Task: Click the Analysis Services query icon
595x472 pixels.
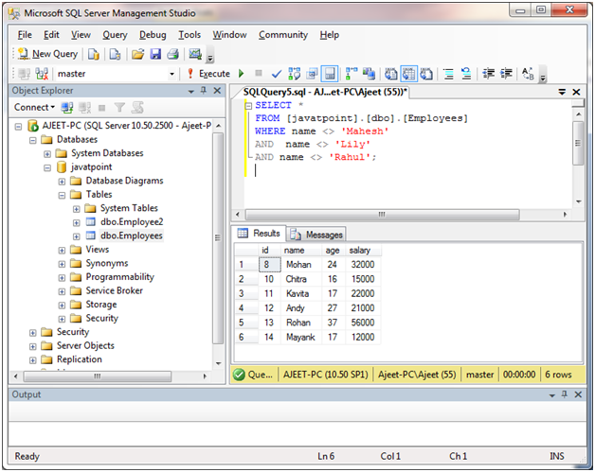Action: [x=115, y=54]
